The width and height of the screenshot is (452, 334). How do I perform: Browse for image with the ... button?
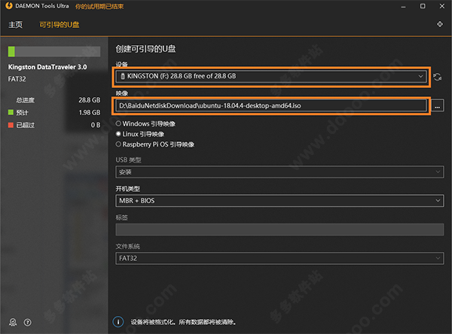(x=437, y=105)
